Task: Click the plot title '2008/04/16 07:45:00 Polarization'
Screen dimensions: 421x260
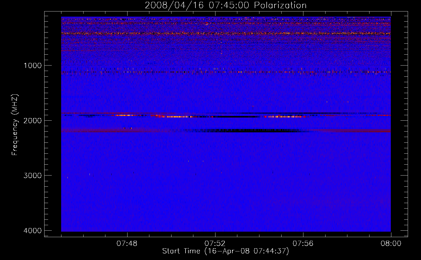Action: [x=226, y=5]
